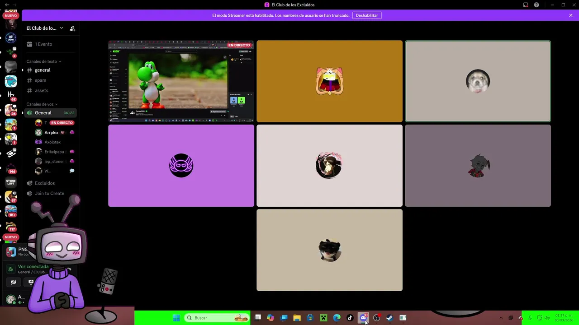Screen dimensions: 579x325
Task: Open the MrBeast shark server icon
Action: [11, 81]
